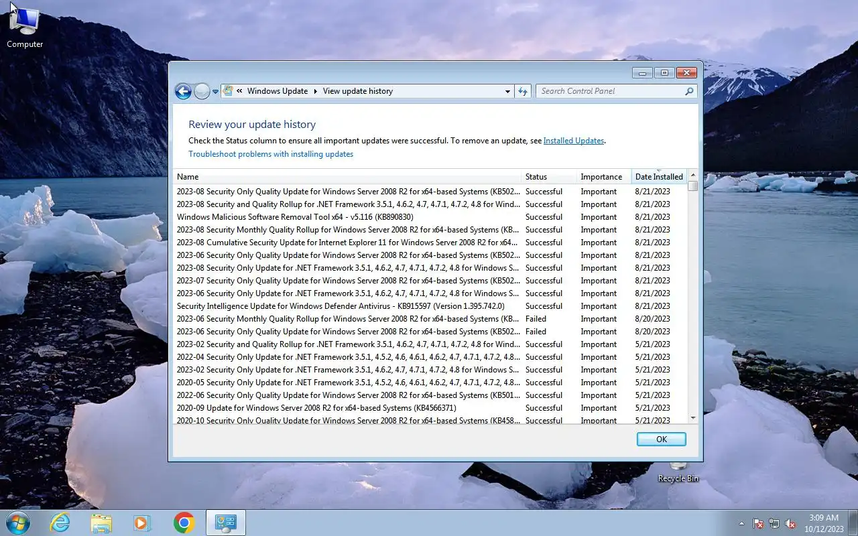Launch Google Chrome from taskbar
Image resolution: width=858 pixels, height=536 pixels.
click(x=184, y=523)
